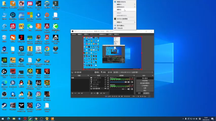The image size is (216, 121).
Task: Move scene down in Scenes panel
Action: (x=82, y=93)
